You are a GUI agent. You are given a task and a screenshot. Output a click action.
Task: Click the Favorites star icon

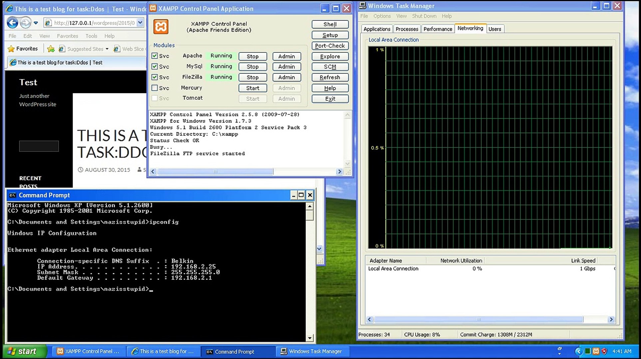point(11,49)
